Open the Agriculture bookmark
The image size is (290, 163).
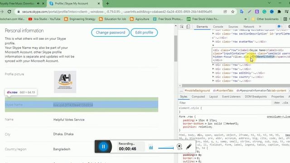coord(140,19)
